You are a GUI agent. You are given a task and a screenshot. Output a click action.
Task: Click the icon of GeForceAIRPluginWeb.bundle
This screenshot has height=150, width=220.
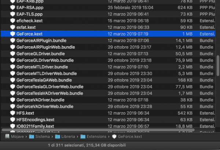[x=12, y=47]
